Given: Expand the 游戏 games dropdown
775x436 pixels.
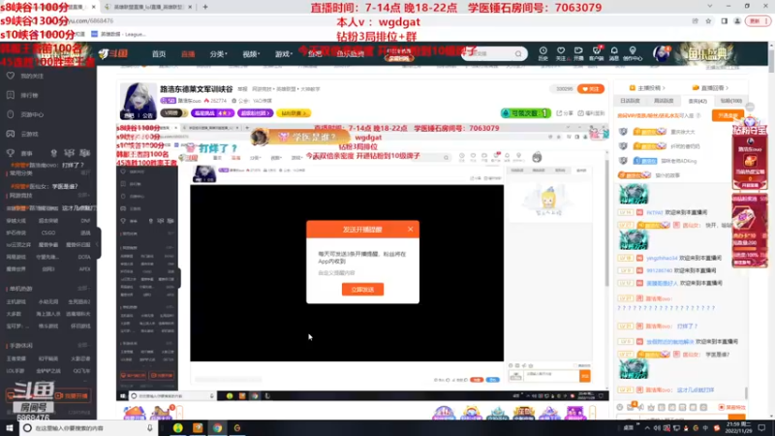Looking at the screenshot, I should point(284,54).
